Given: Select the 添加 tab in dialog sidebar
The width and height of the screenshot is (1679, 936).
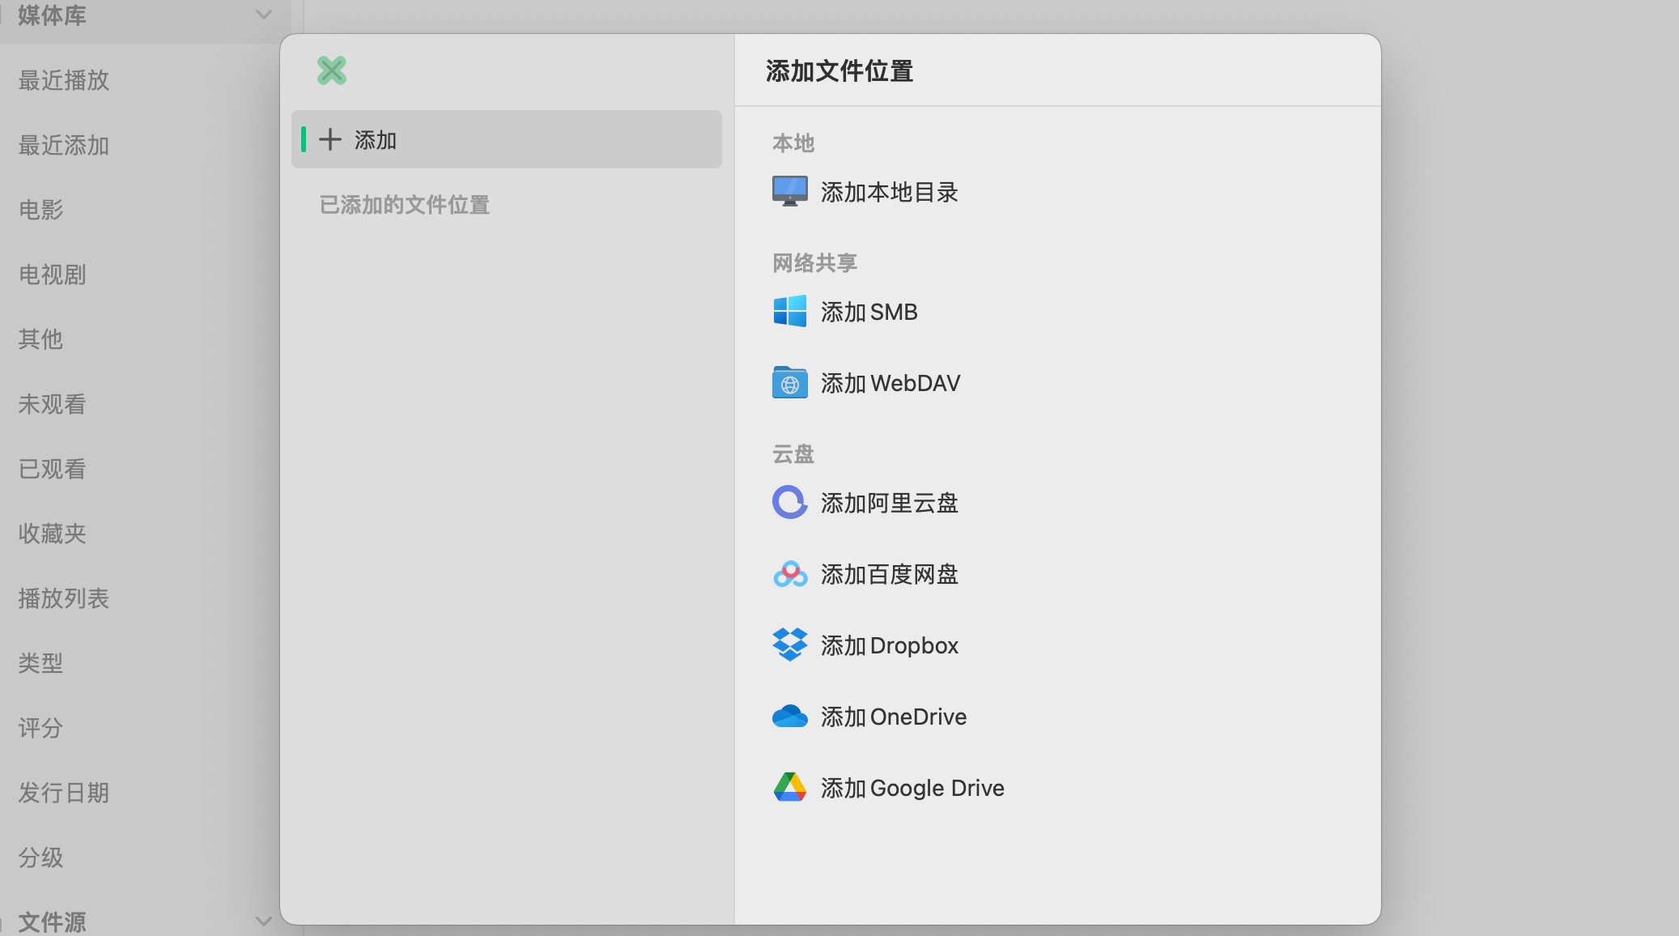Looking at the screenshot, I should coord(507,140).
